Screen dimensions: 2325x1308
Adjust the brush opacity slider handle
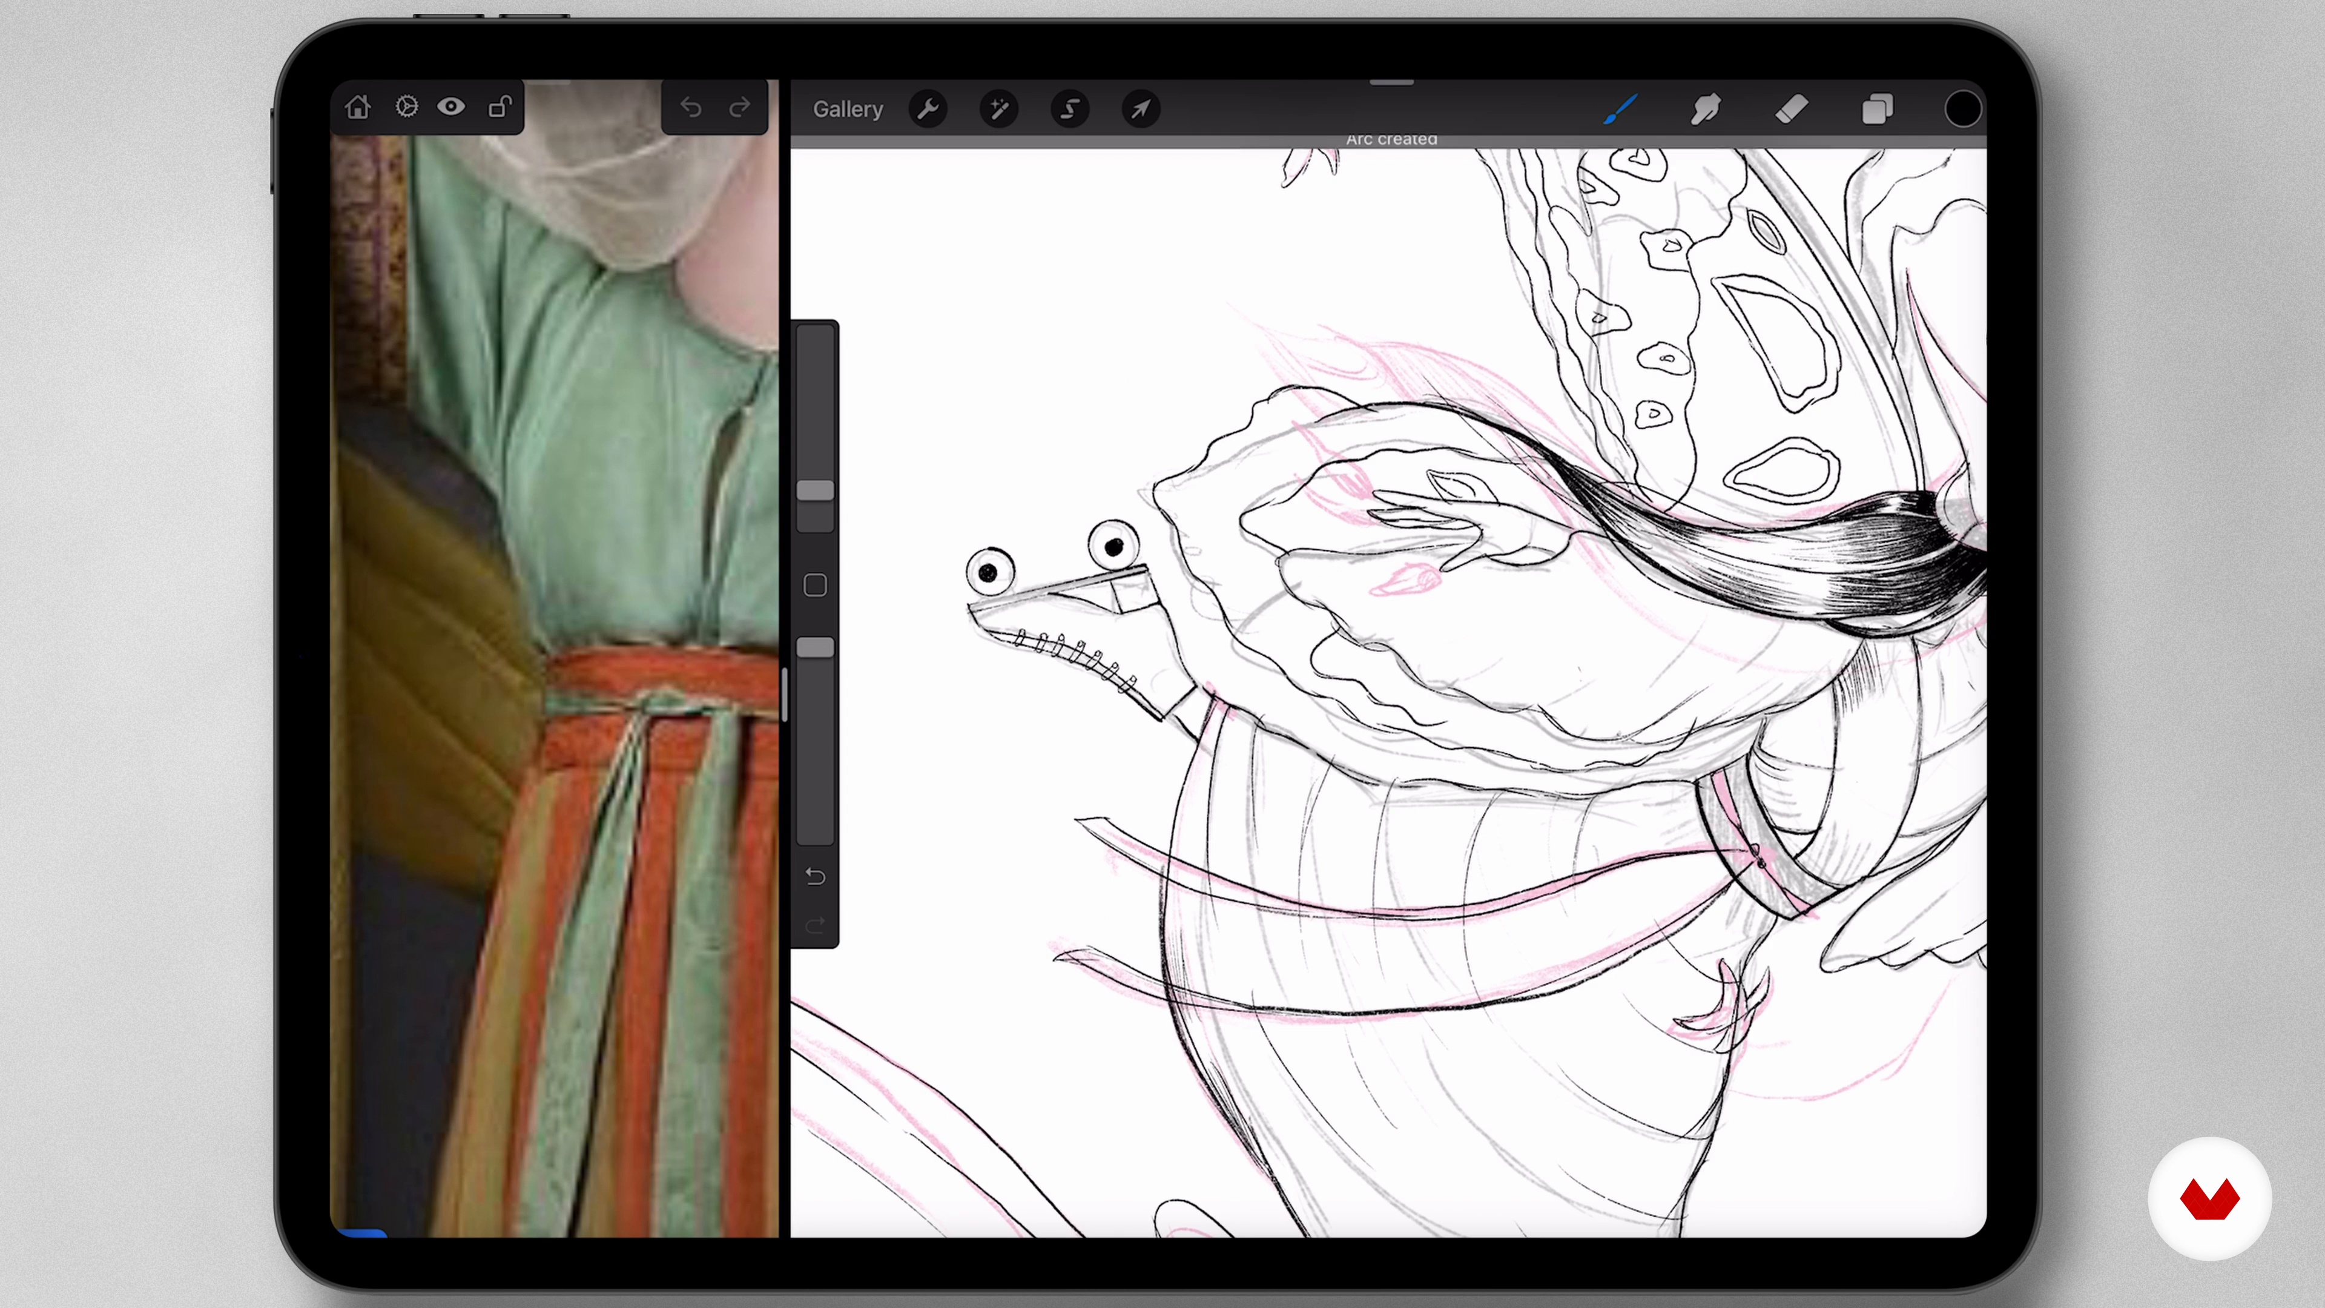tap(815, 647)
